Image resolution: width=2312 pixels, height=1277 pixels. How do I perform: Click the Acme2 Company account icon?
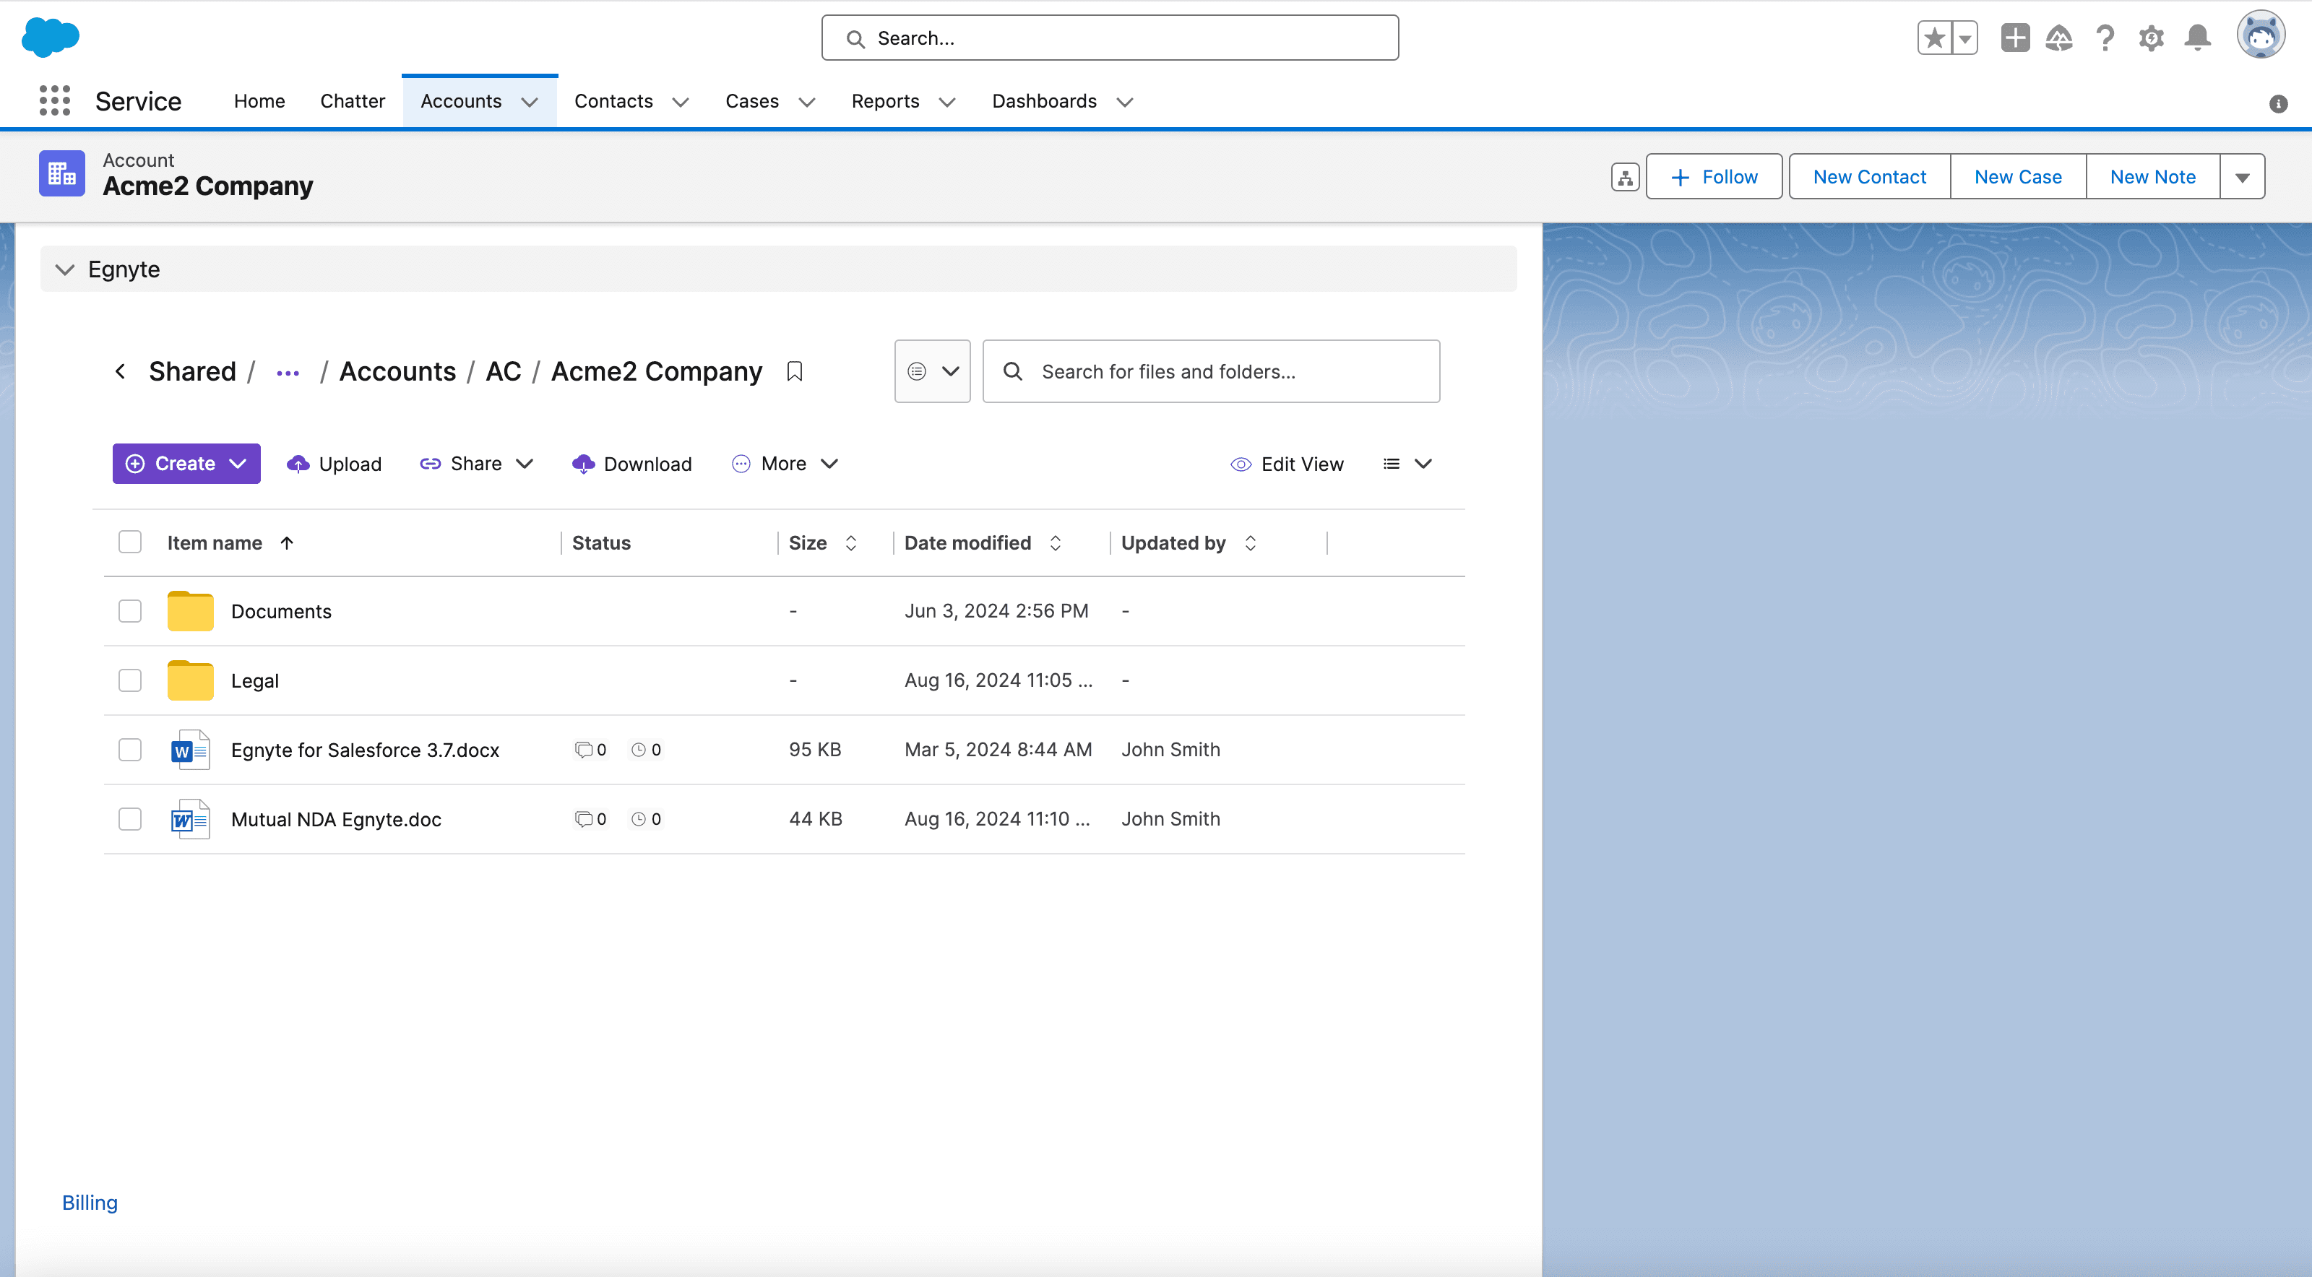tap(62, 173)
